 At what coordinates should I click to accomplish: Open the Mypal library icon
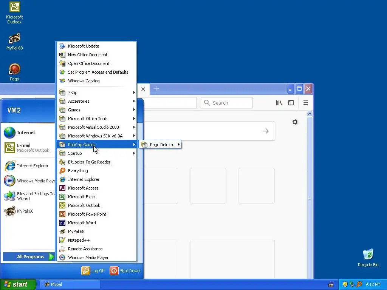(279, 103)
